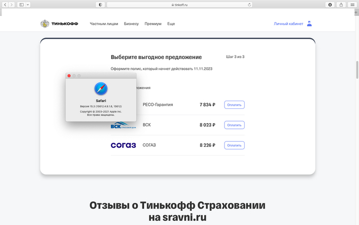Screen dimensions: 359x225
Task: Reload the tinkoff.ru page
Action: click(249, 5)
